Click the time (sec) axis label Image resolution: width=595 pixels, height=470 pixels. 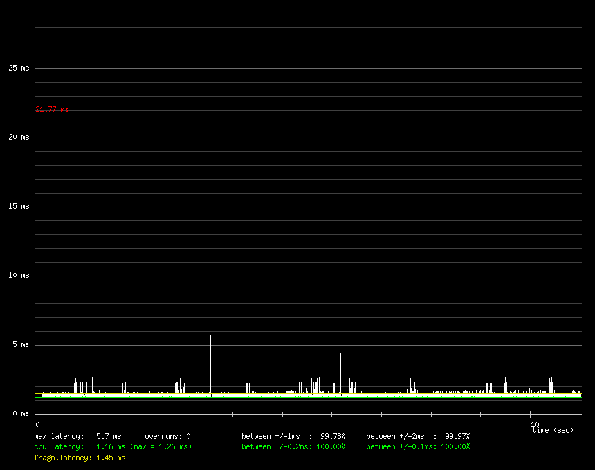point(553,430)
